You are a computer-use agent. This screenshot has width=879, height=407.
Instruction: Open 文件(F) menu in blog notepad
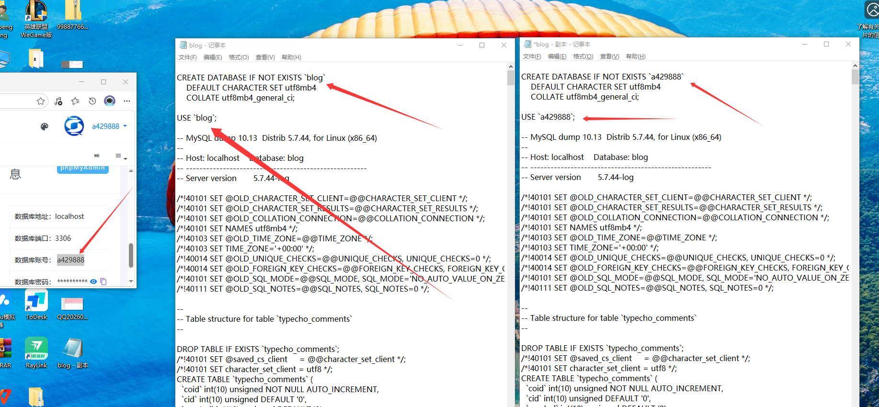[x=187, y=57]
